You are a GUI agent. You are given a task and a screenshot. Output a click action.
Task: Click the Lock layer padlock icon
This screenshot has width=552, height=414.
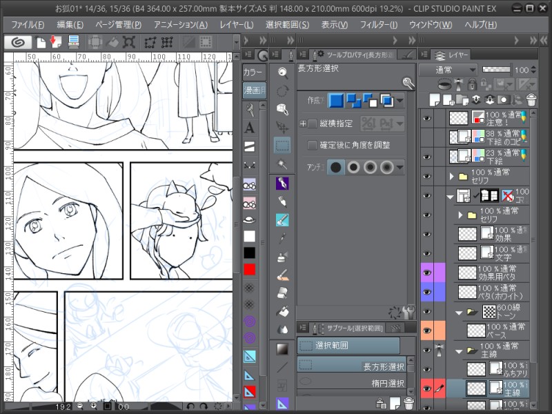pyautogui.click(x=472, y=84)
